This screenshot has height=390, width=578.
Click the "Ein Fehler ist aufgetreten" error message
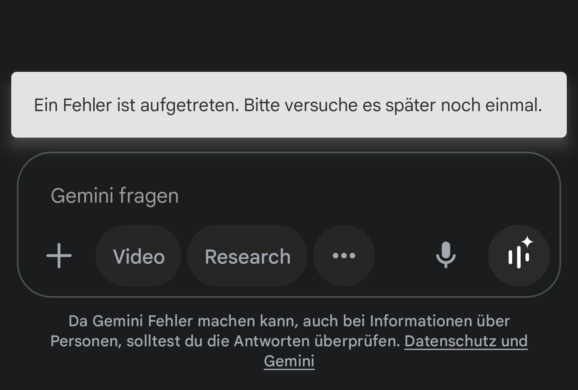(288, 105)
